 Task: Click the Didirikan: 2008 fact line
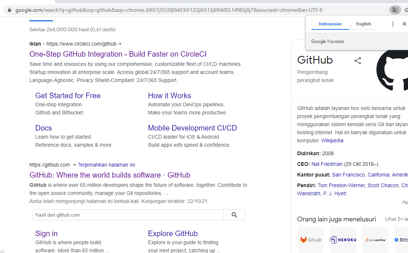tap(315, 153)
